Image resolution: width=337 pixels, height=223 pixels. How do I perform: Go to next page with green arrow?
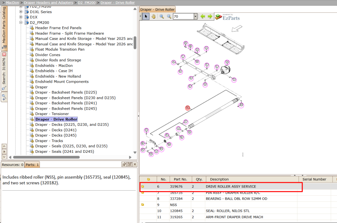[x=210, y=16]
